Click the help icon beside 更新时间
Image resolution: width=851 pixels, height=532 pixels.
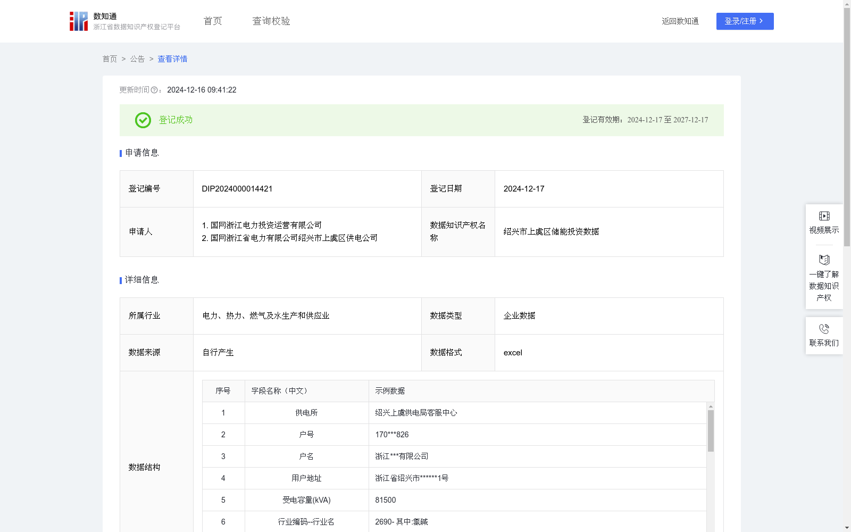154,90
